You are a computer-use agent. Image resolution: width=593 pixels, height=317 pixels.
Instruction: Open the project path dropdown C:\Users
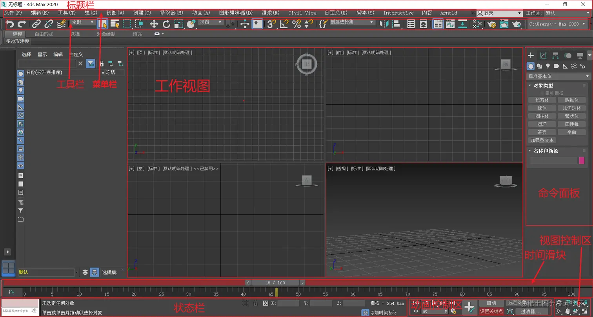[x=557, y=24]
